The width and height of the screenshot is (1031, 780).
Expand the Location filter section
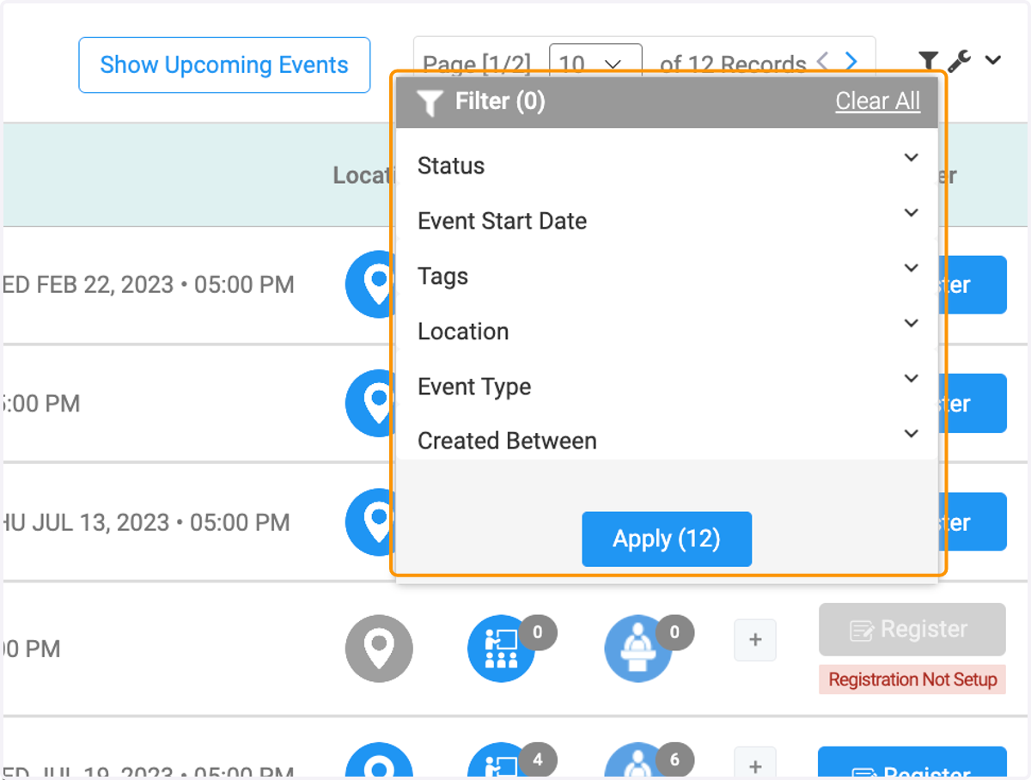point(667,331)
